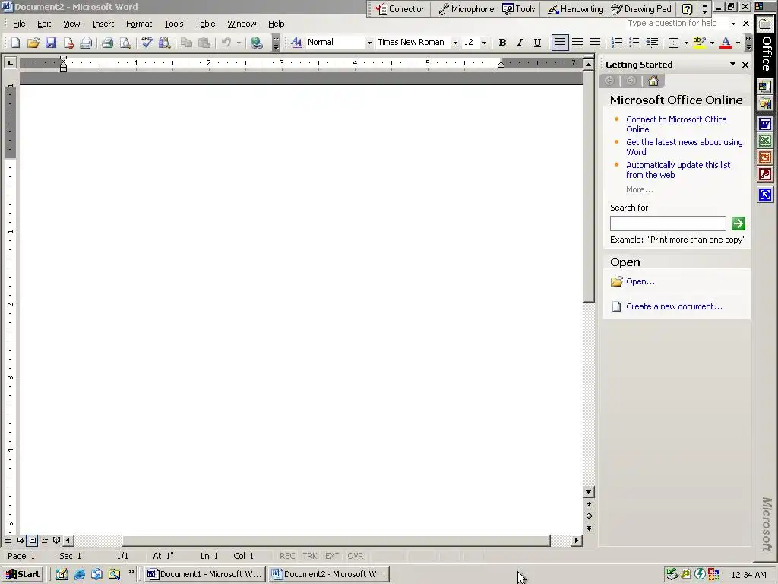Screen dimensions: 778x584
Task: Click the Permission icon on the toolbar
Action: click(68, 43)
